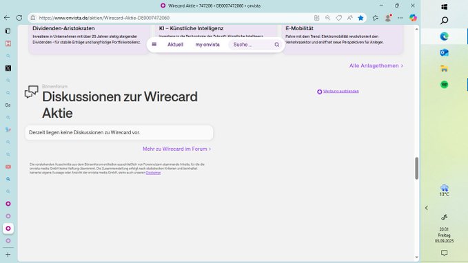Open the onvista hamburger menu
The width and height of the screenshot is (468, 263).
coord(154,45)
